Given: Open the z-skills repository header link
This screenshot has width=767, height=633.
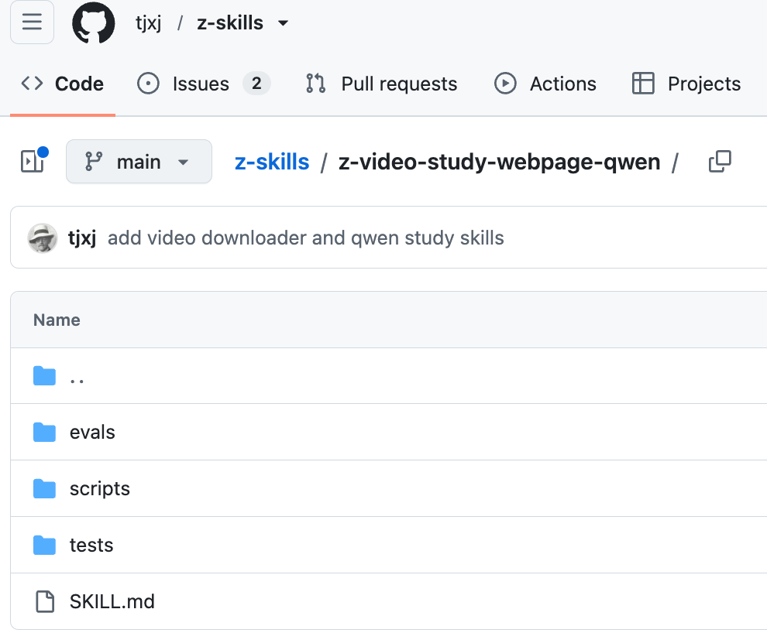Looking at the screenshot, I should 230,23.
